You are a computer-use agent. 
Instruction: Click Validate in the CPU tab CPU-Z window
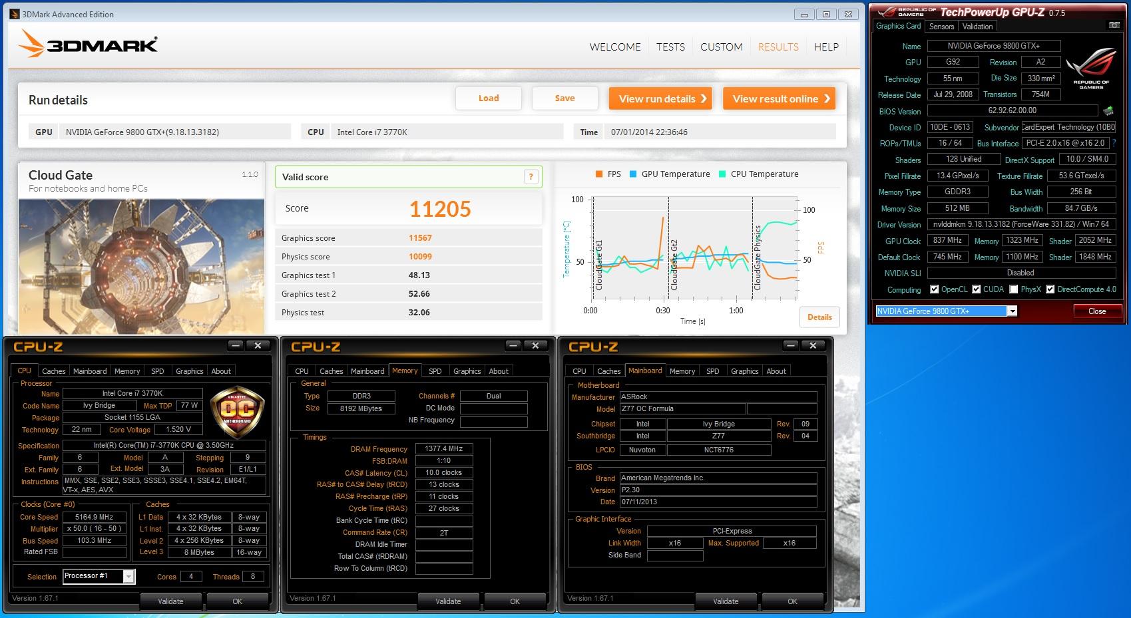tap(170, 601)
